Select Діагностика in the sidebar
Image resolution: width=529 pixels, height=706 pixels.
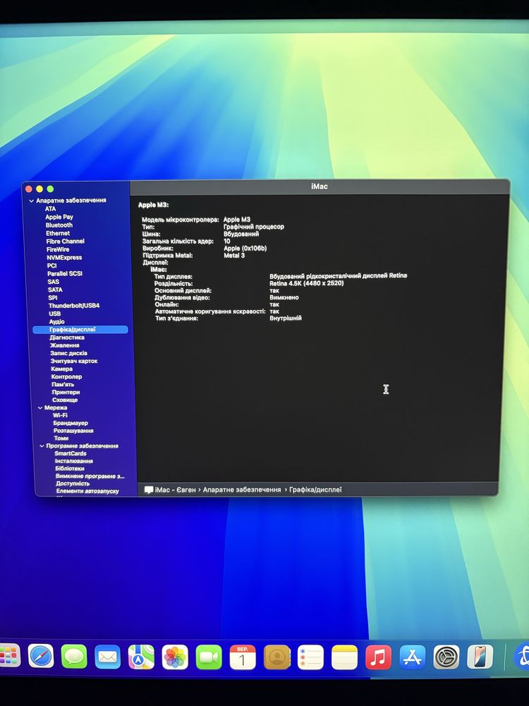point(67,337)
